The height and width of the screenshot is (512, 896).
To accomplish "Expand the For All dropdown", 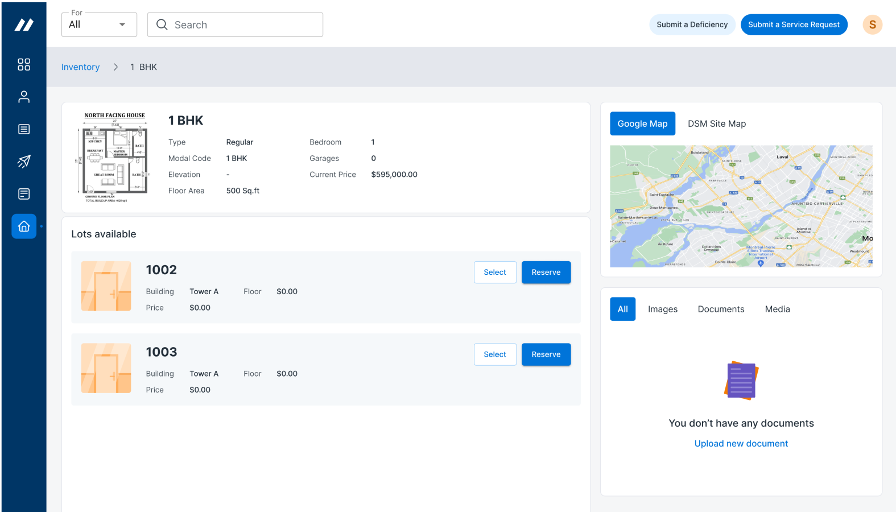I will (99, 24).
